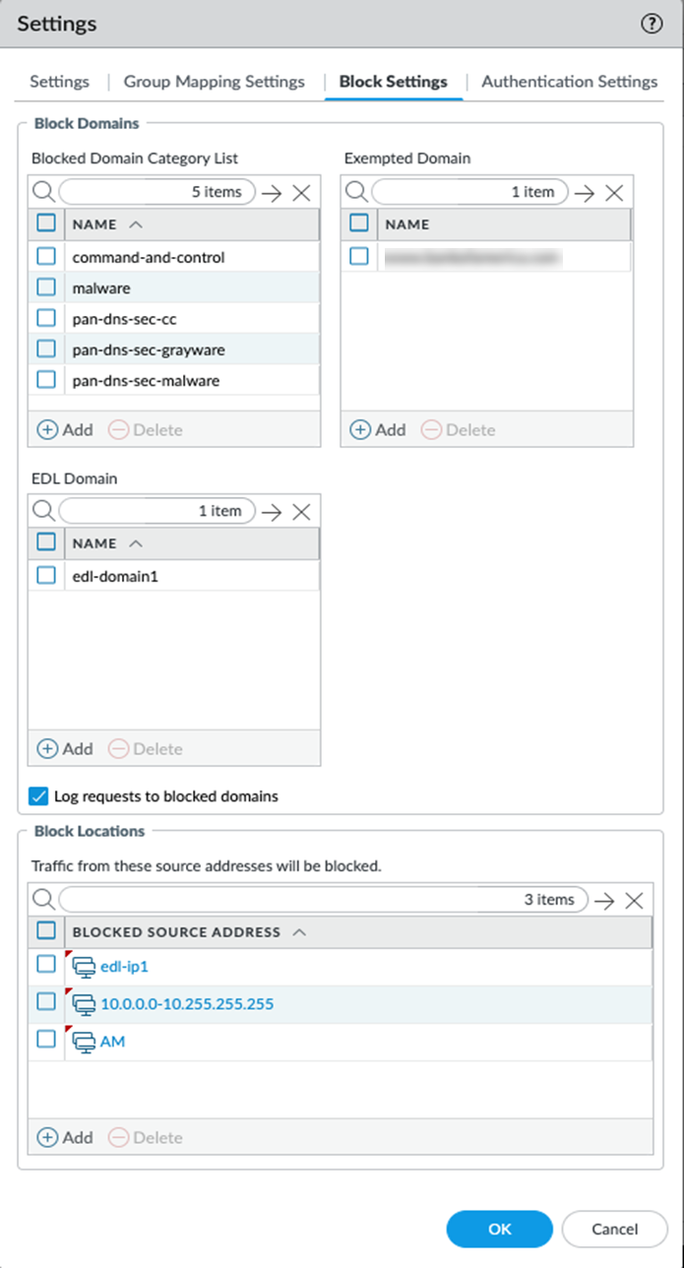Screen dimensions: 684x1268
Task: Uncheck Log requests to blocked domains
Action: (38, 795)
